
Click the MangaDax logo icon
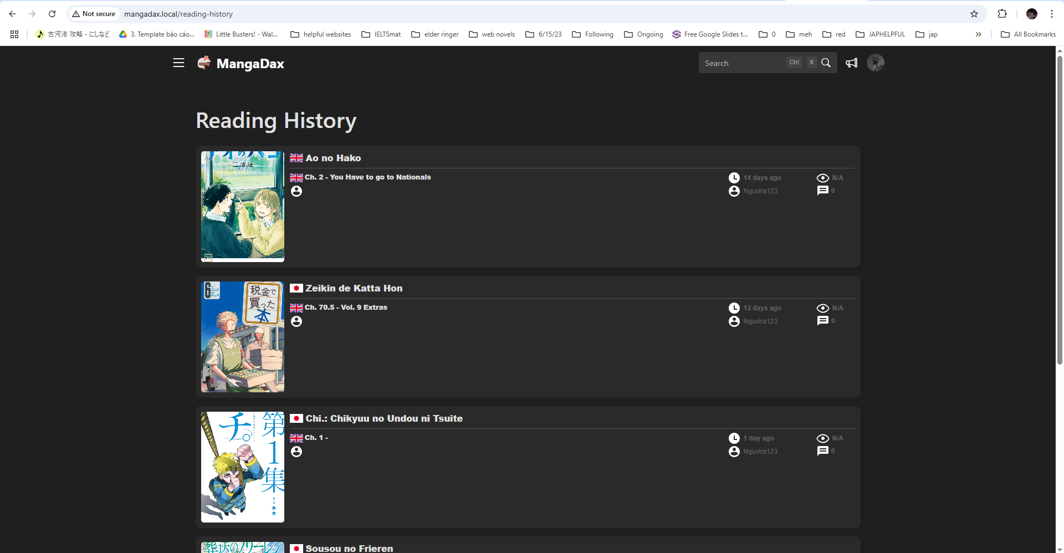pos(204,63)
